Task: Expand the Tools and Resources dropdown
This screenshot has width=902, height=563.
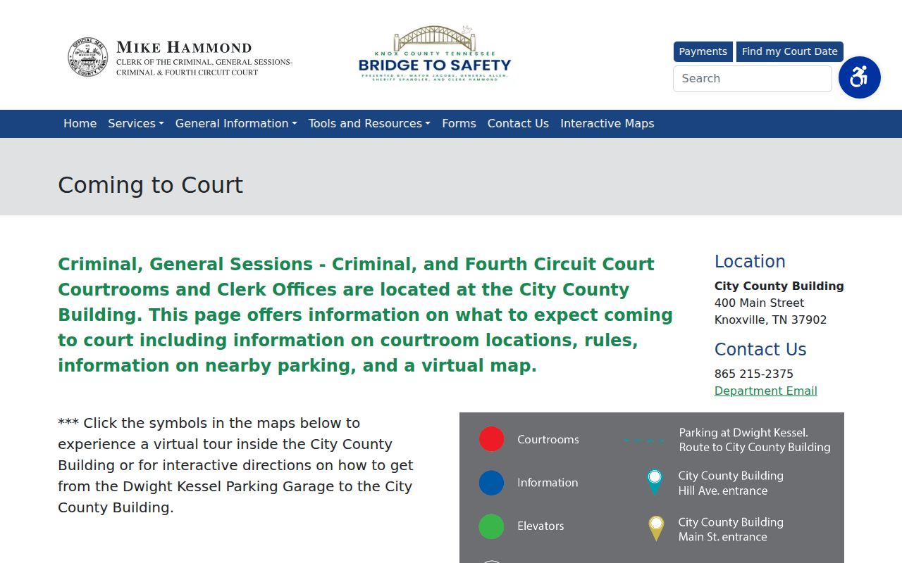Action: tap(369, 123)
